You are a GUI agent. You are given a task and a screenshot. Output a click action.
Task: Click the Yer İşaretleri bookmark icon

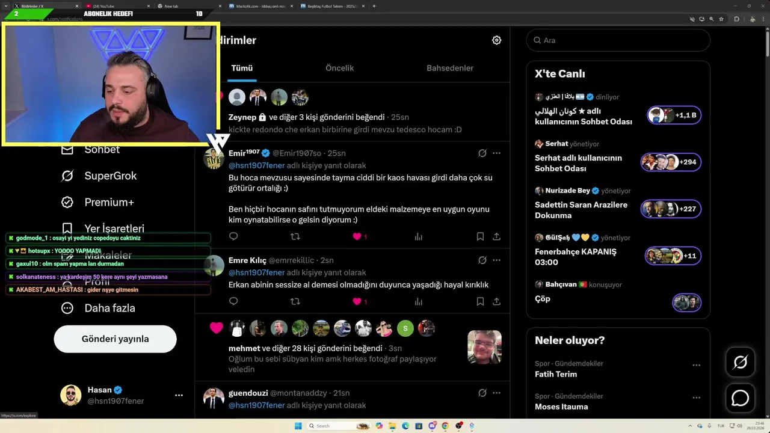[67, 229]
